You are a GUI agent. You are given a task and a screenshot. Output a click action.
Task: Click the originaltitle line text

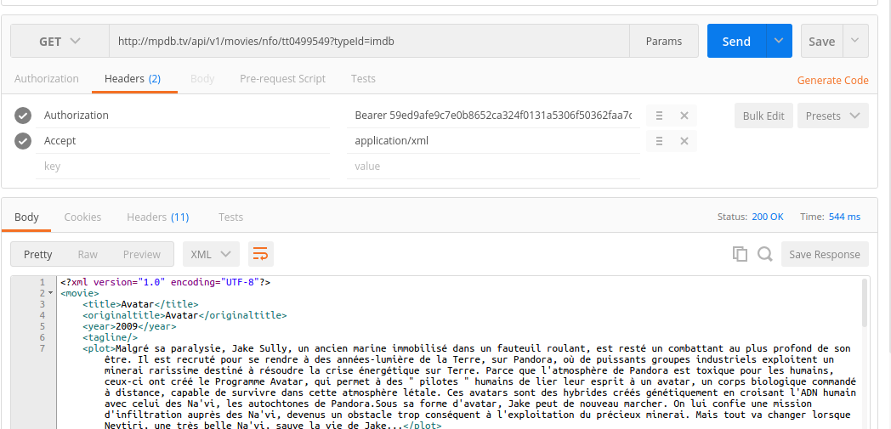(x=184, y=315)
